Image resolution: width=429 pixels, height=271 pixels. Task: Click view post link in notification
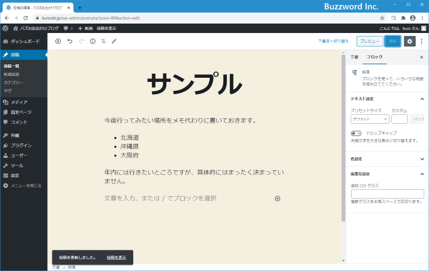click(x=116, y=257)
